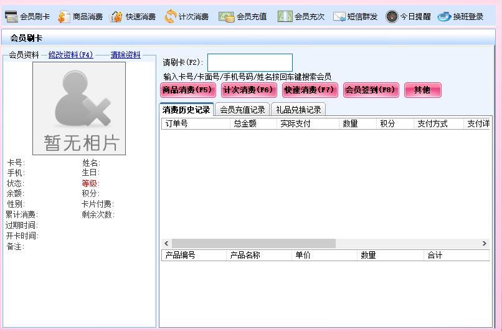The height and width of the screenshot is (331, 502).
Task: Open the 今日提醒 clock icon
Action: coord(392,16)
